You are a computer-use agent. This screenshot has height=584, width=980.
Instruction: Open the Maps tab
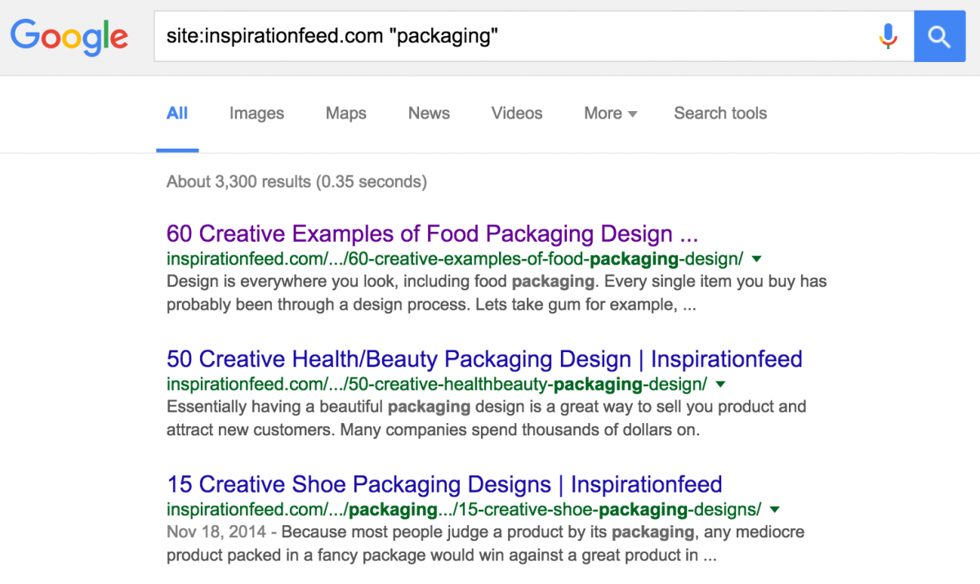click(x=345, y=114)
